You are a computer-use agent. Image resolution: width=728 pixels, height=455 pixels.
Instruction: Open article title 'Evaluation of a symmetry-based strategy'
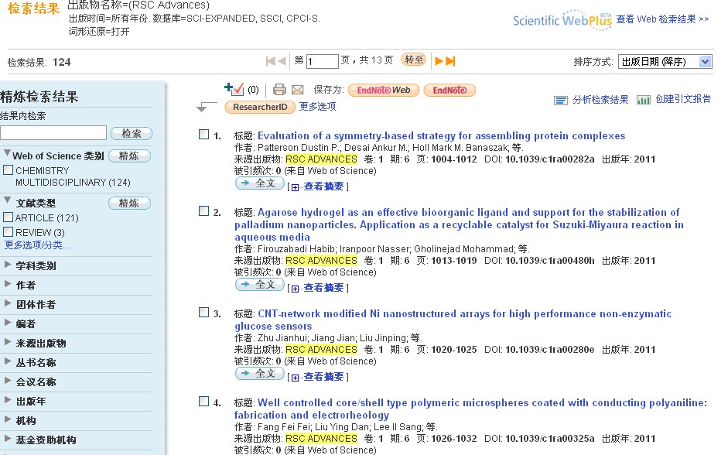tap(441, 136)
